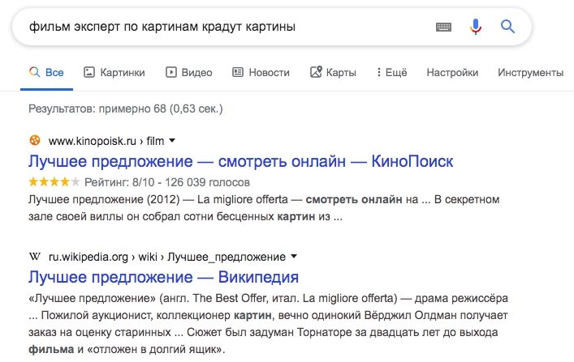This screenshot has width=574, height=362.
Task: Open Лучшее предложение — Википедия link
Action: click(x=164, y=277)
